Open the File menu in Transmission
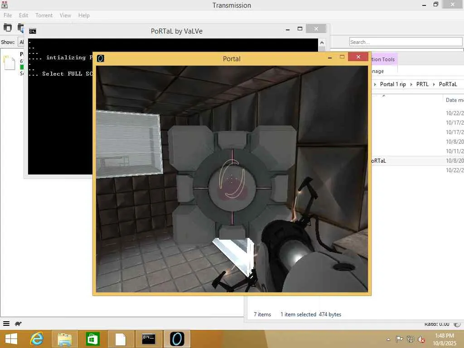This screenshot has width=464, height=348. coord(8,15)
